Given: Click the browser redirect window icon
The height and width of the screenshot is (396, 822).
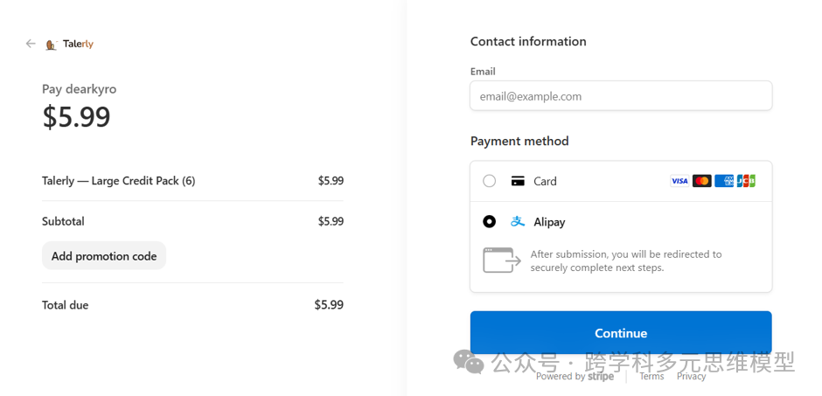Looking at the screenshot, I should (502, 261).
